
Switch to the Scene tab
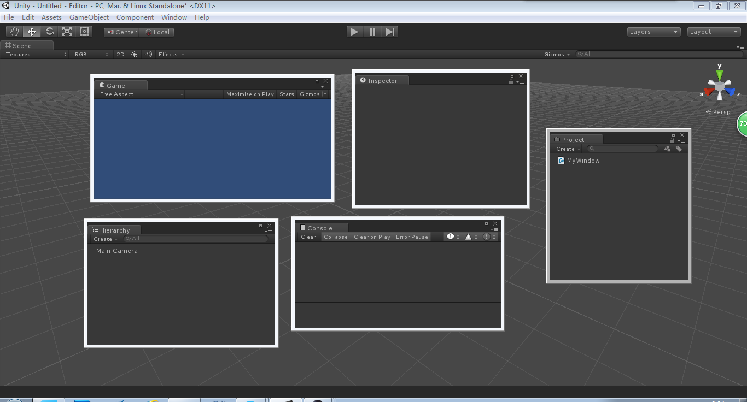[23, 45]
